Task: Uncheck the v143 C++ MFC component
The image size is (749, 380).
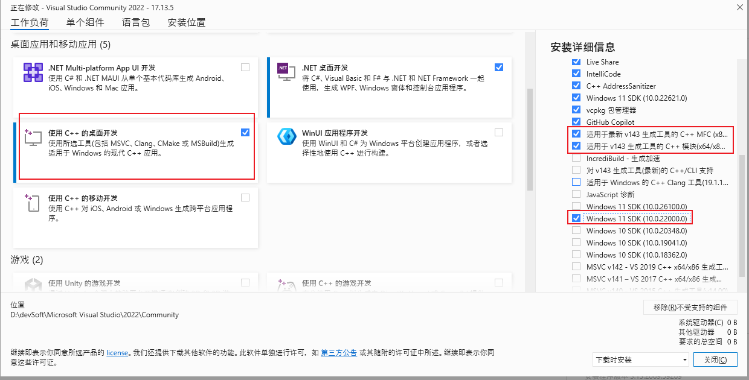Action: 576,134
